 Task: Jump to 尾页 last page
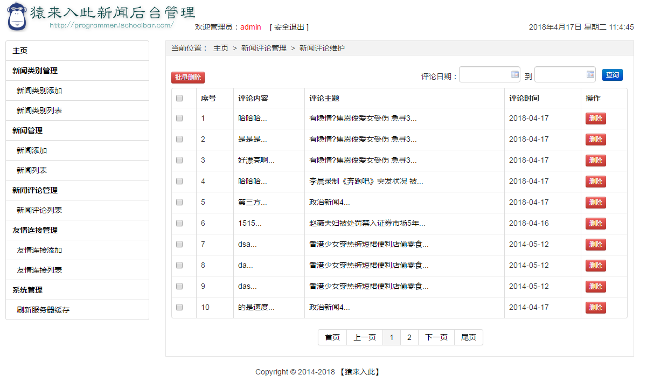coord(469,337)
